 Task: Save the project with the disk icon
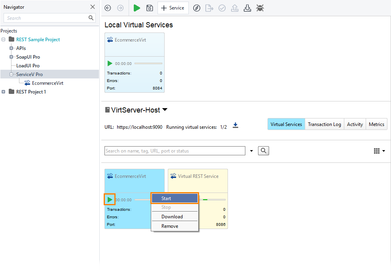coord(150,8)
